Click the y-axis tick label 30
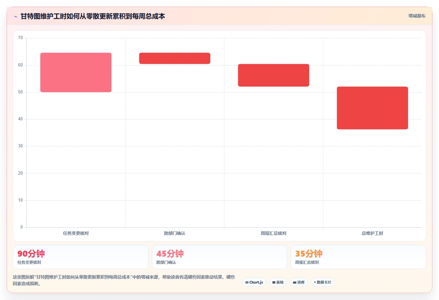 coord(20,146)
